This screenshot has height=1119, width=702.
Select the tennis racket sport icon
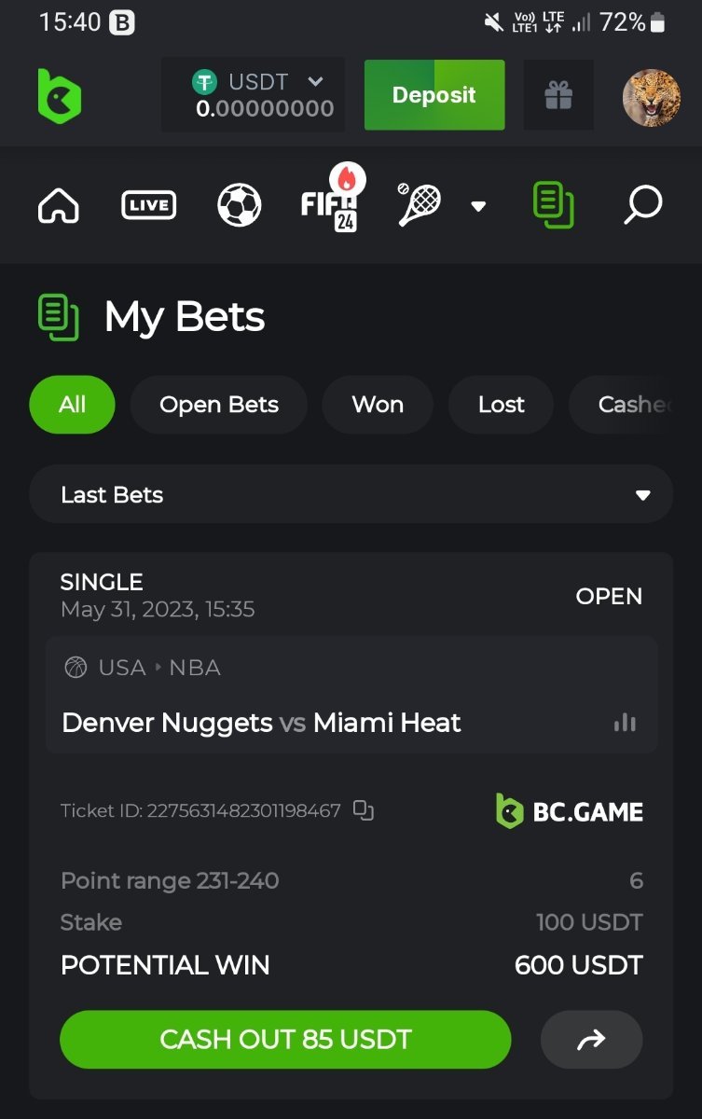420,204
